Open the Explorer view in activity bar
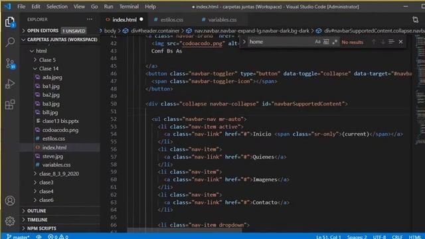The width and height of the screenshot is (425, 239). click(10, 22)
